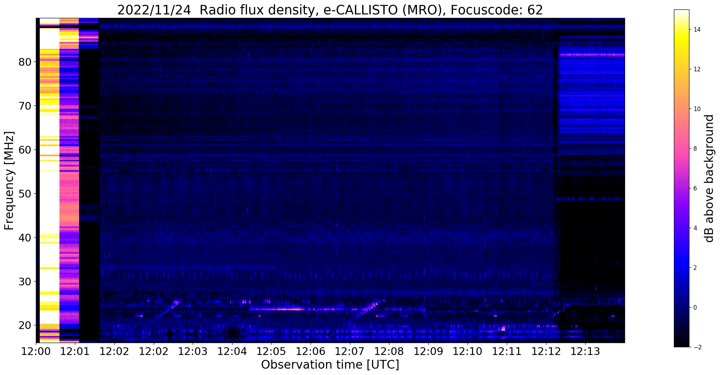Viewport: 720px width, 375px height.
Task: Click the colorbar tick label 14
Action: (x=696, y=30)
